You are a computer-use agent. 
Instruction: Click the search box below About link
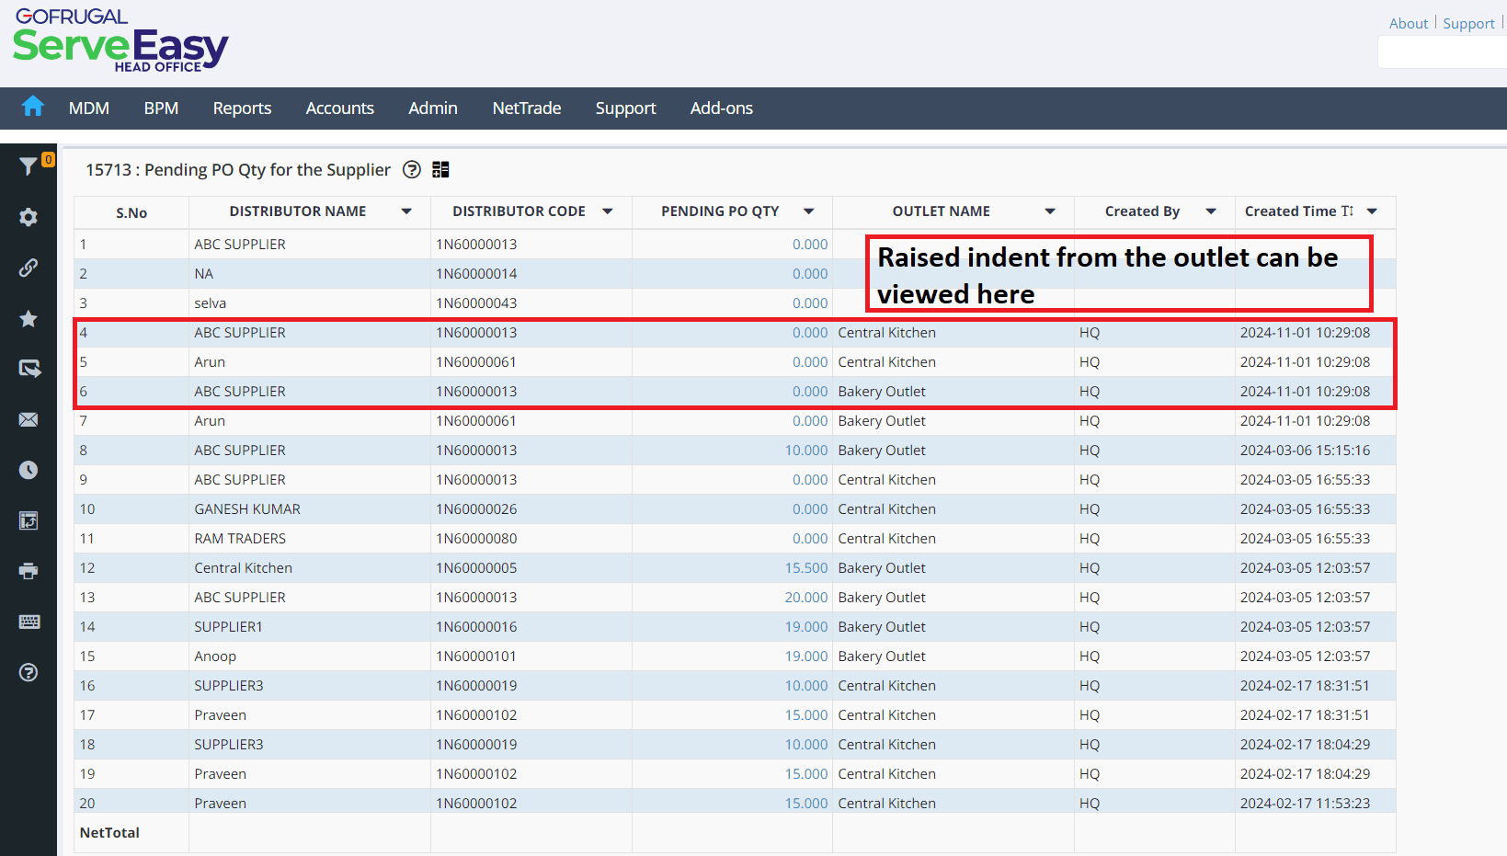[1442, 52]
